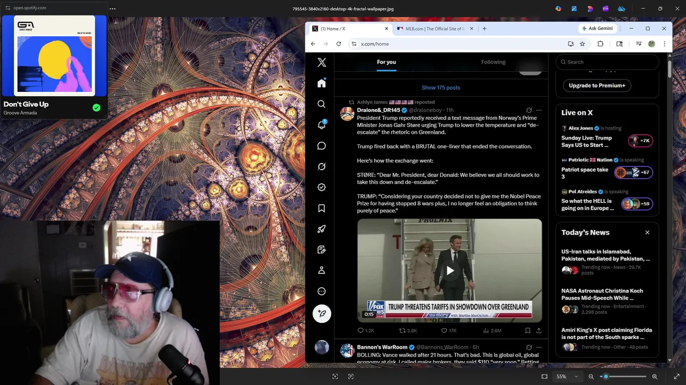
Task: Toggle saved checkmark for Don't Give Up
Action: tap(96, 108)
